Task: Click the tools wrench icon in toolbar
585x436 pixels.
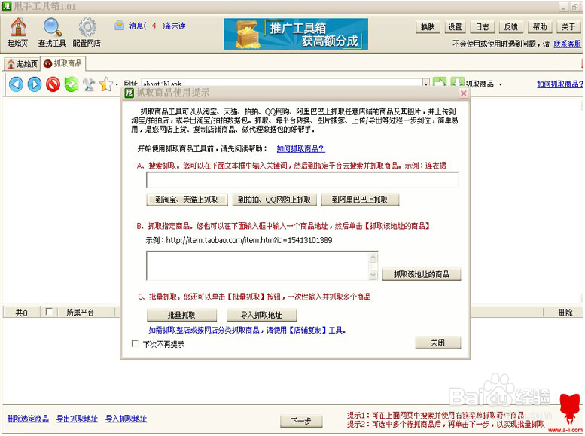Action: (89, 84)
